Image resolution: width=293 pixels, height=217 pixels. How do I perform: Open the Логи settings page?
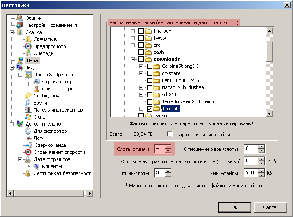(39, 138)
